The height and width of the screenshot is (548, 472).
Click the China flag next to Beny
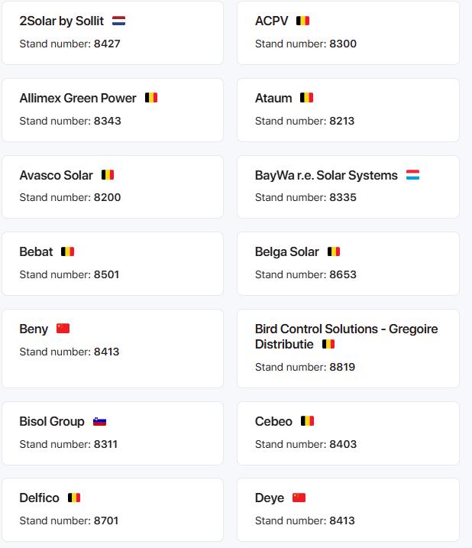point(63,329)
